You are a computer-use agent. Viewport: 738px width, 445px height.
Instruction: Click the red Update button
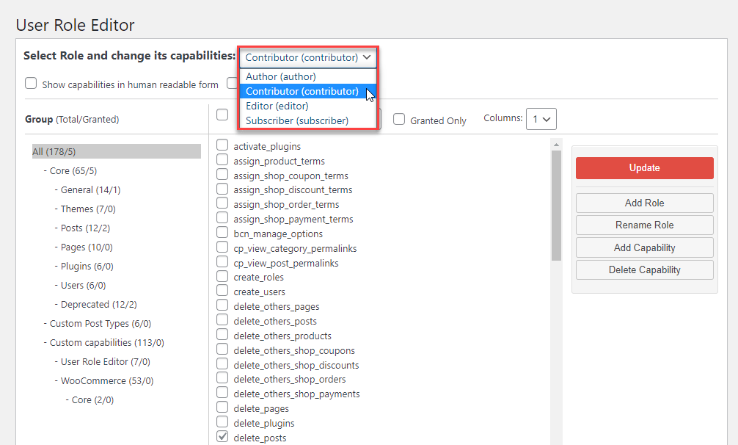644,167
